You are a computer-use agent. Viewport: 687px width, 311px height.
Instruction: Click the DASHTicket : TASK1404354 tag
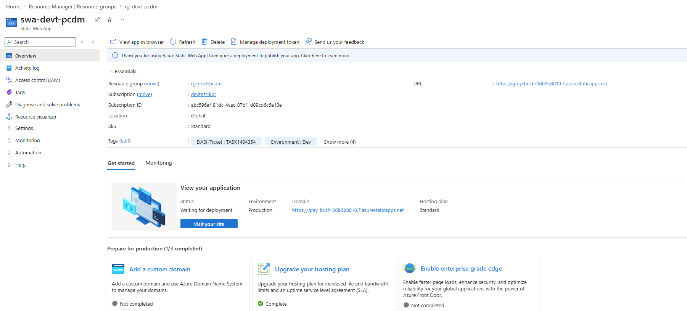coord(226,142)
